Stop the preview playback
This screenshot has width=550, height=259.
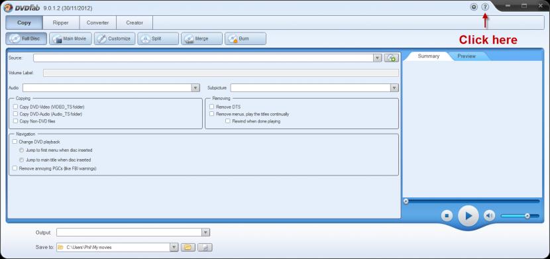pyautogui.click(x=447, y=216)
